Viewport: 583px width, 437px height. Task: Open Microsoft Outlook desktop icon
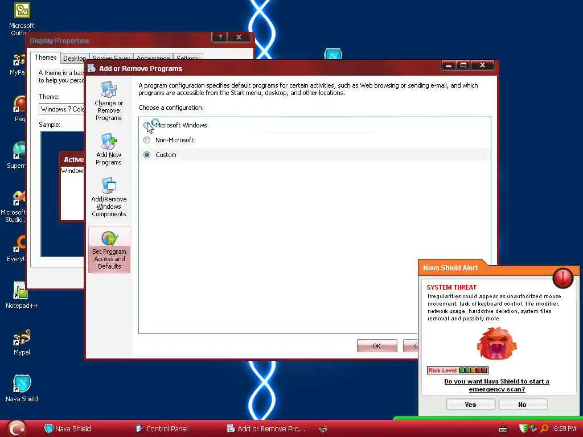(22, 19)
